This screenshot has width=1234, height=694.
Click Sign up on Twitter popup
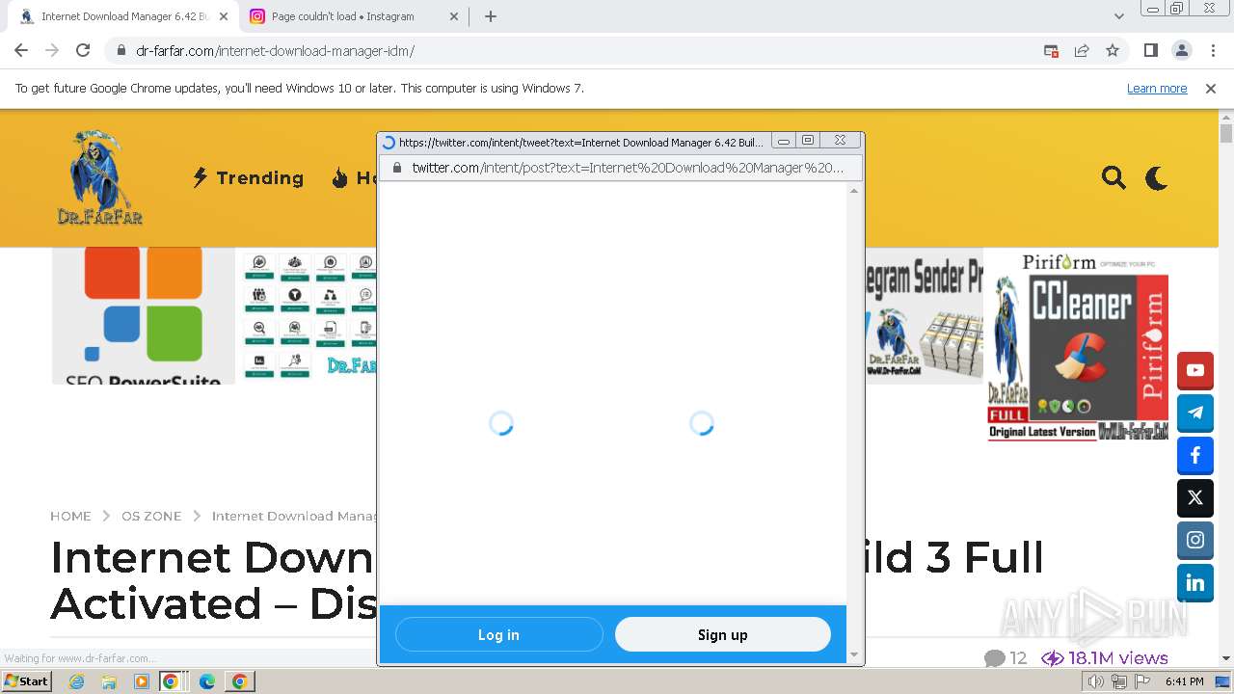pyautogui.click(x=723, y=634)
